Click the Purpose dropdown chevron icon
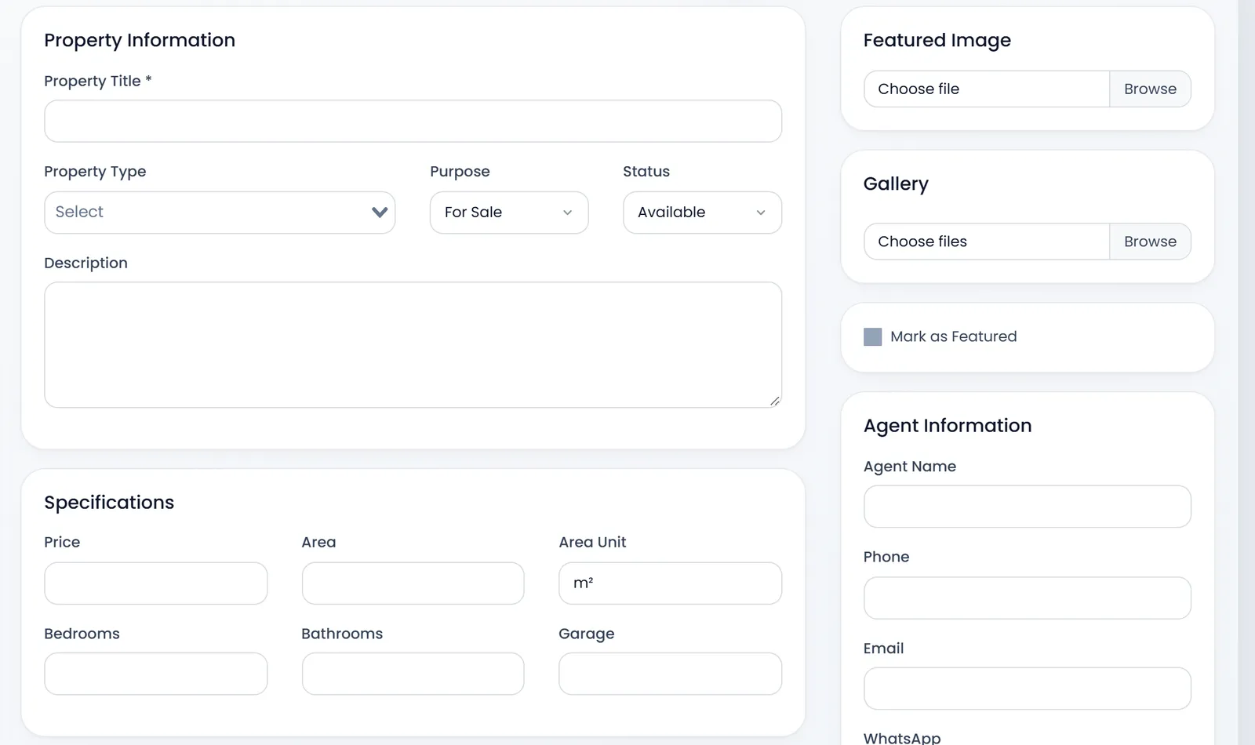This screenshot has height=745, width=1255. pyautogui.click(x=567, y=213)
